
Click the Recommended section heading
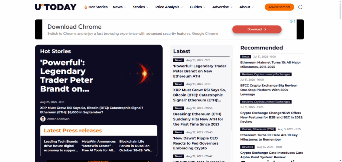262,48
